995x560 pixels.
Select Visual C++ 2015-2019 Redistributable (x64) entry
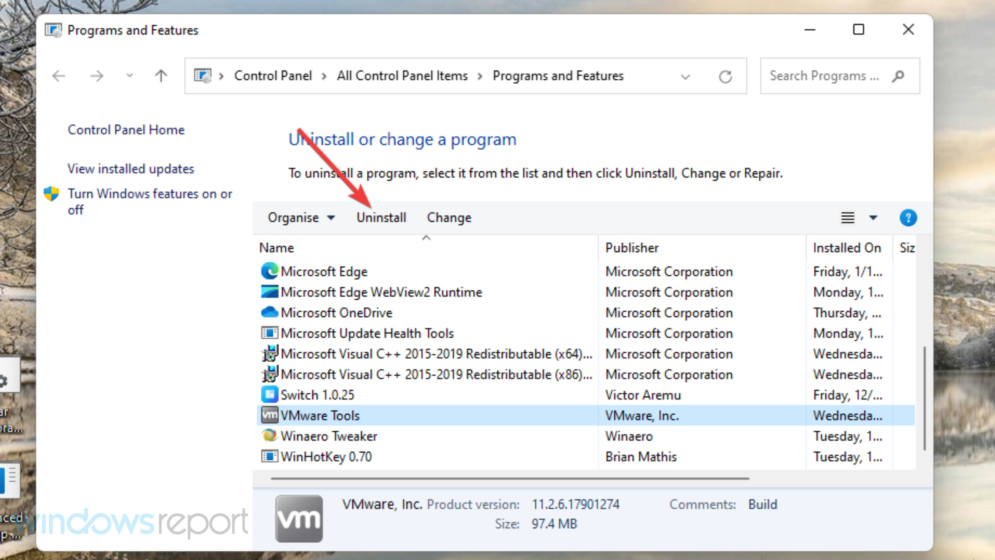pos(436,354)
